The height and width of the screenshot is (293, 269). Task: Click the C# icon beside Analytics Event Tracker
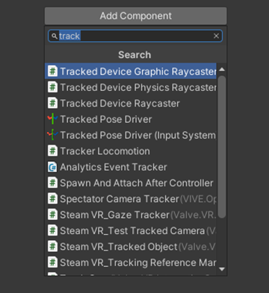(52, 167)
